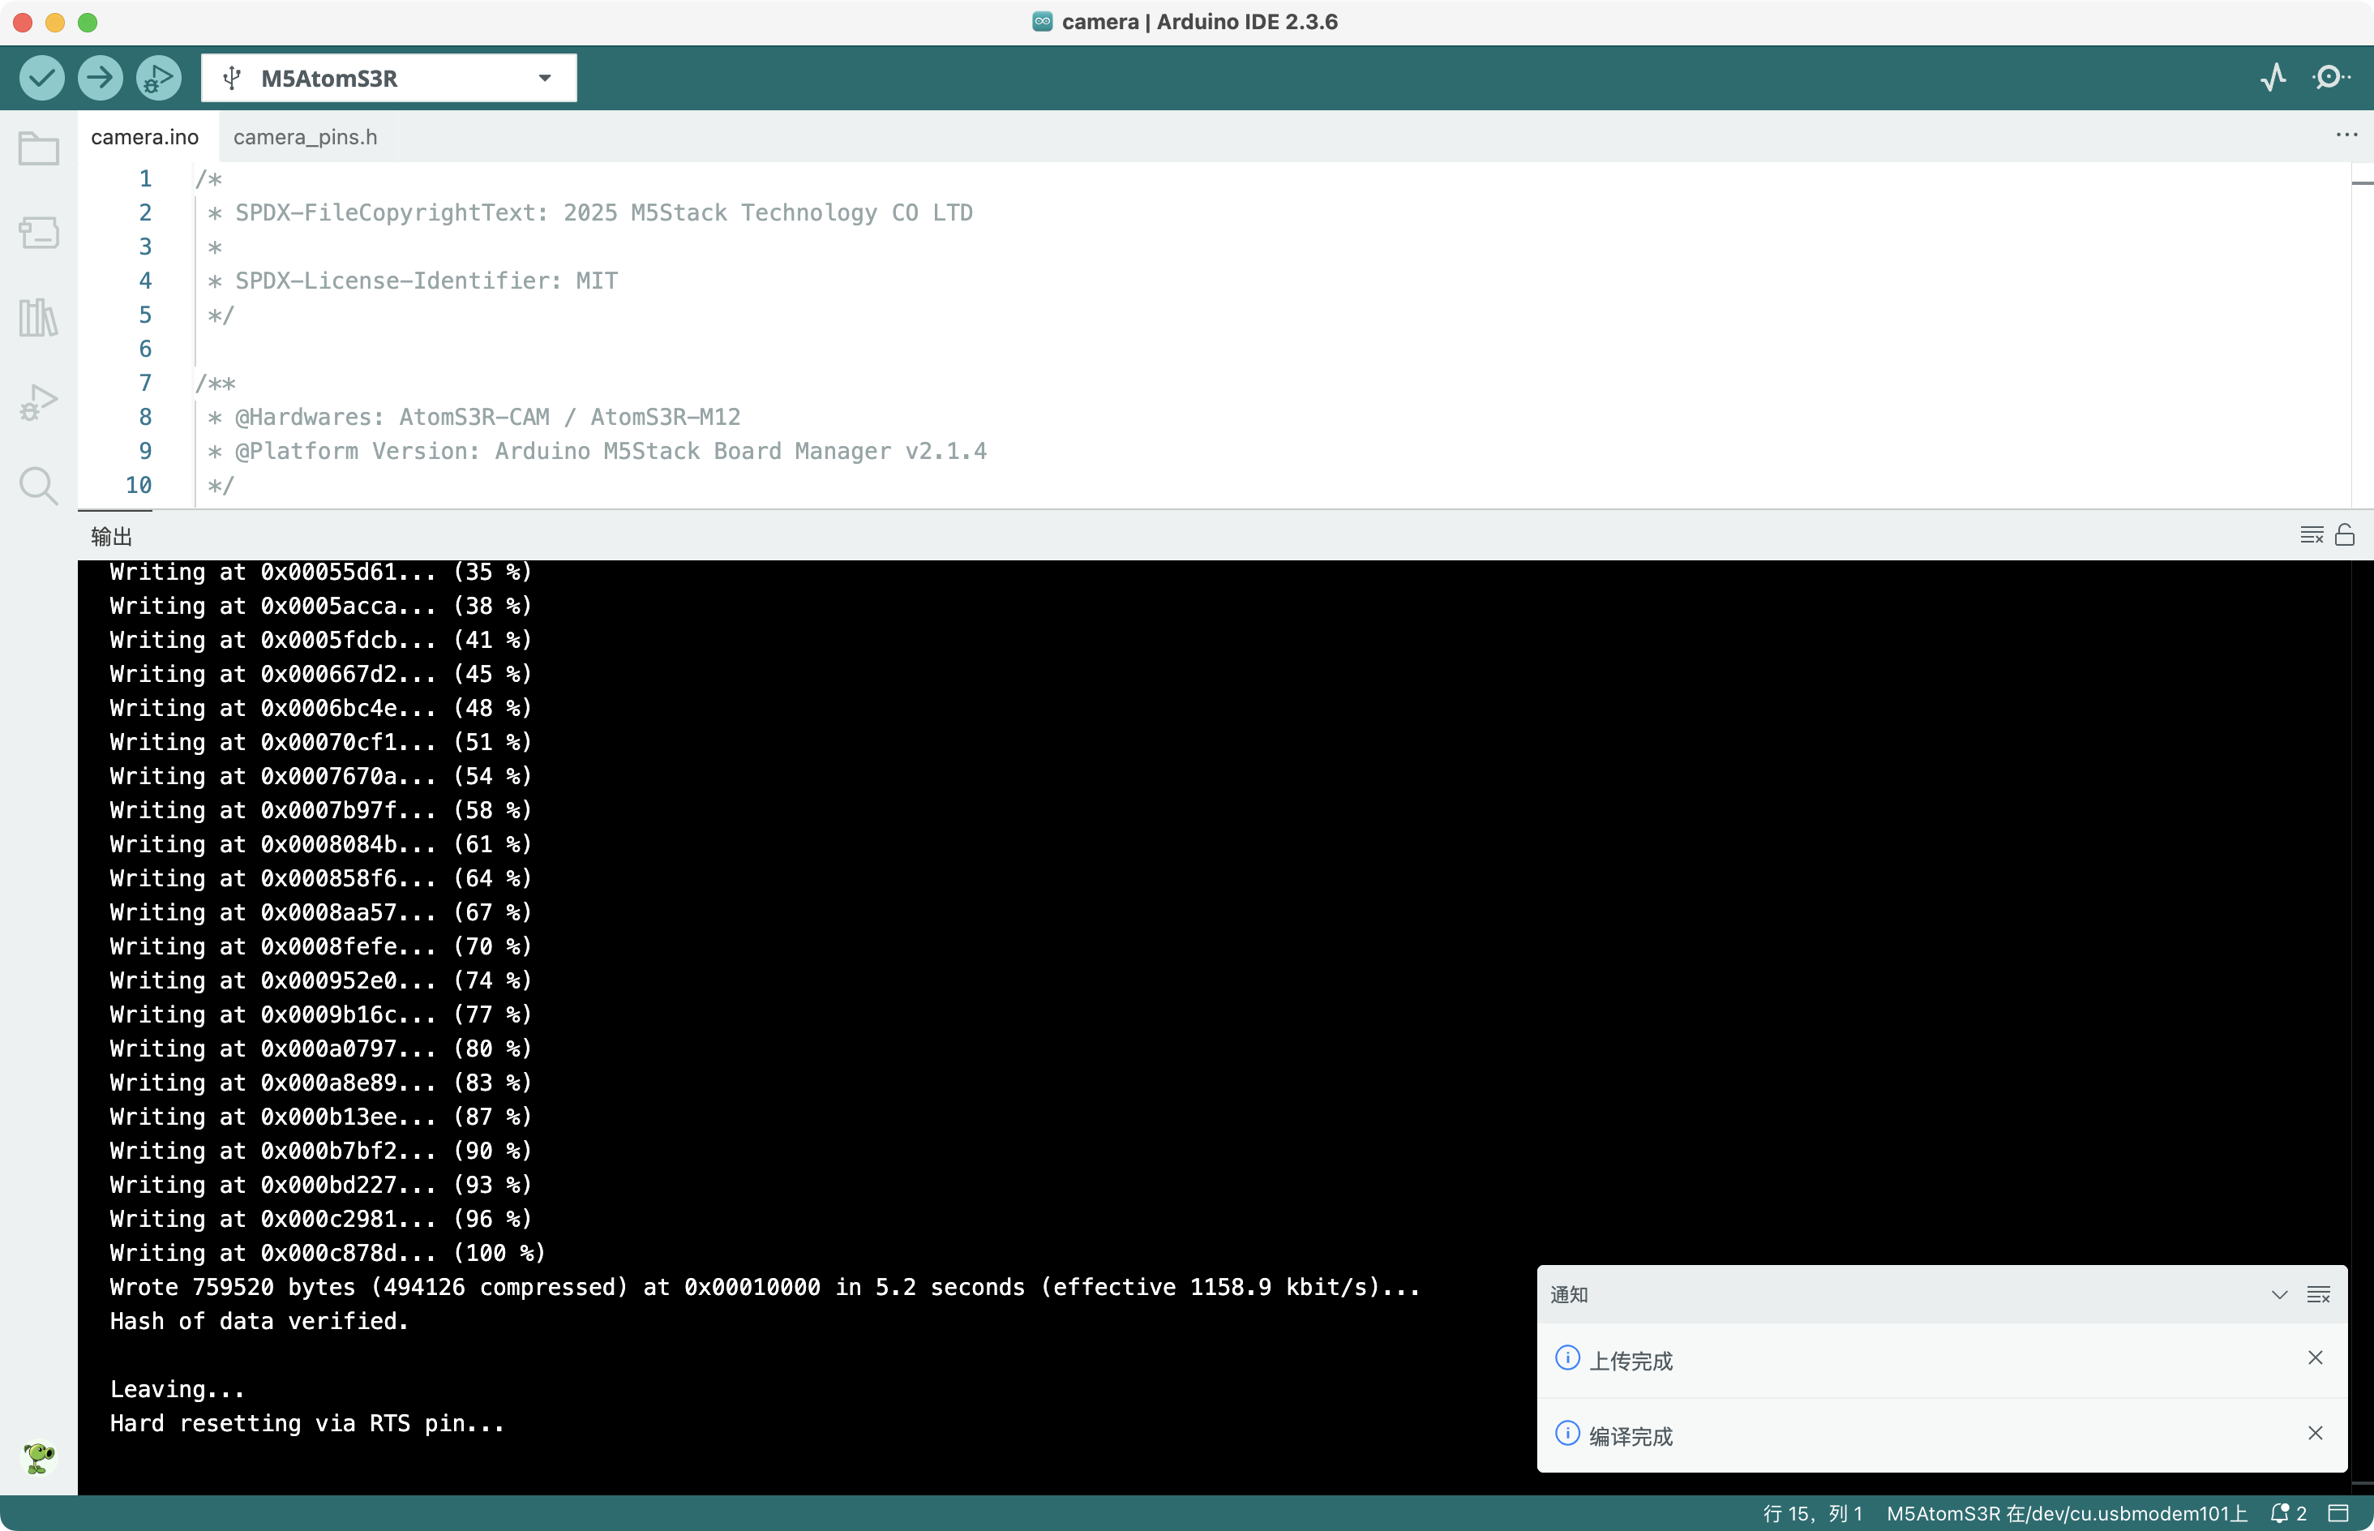This screenshot has width=2374, height=1531.
Task: Click the "Hash of data verified." output line
Action: pyautogui.click(x=259, y=1321)
